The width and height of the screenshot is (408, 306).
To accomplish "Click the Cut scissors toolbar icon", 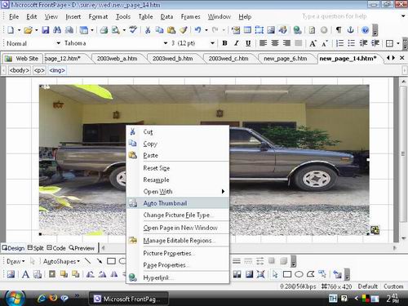I will (x=148, y=30).
